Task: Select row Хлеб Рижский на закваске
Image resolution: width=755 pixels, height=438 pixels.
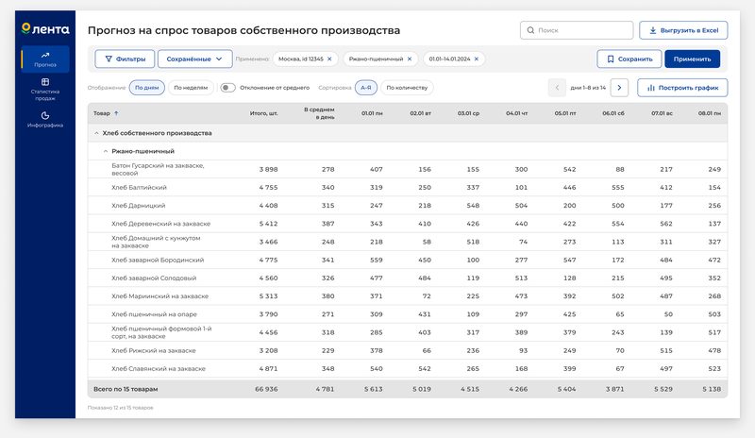Action: [408, 350]
